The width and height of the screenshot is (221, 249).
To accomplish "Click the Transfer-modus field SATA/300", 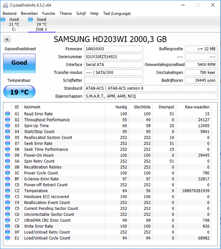I will tap(114, 73).
